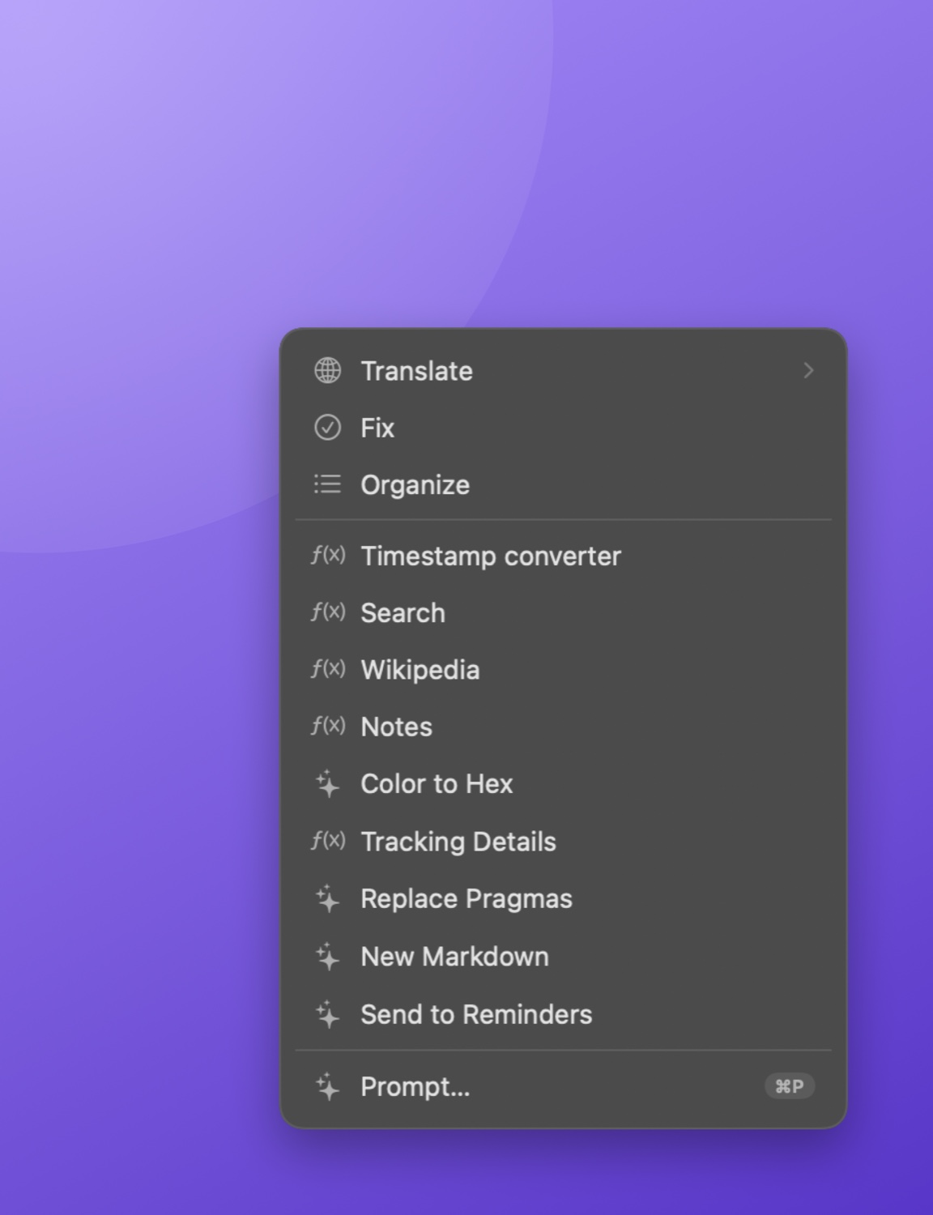This screenshot has width=933, height=1215.
Task: Expand the Translate submenu chevron
Action: 807,370
